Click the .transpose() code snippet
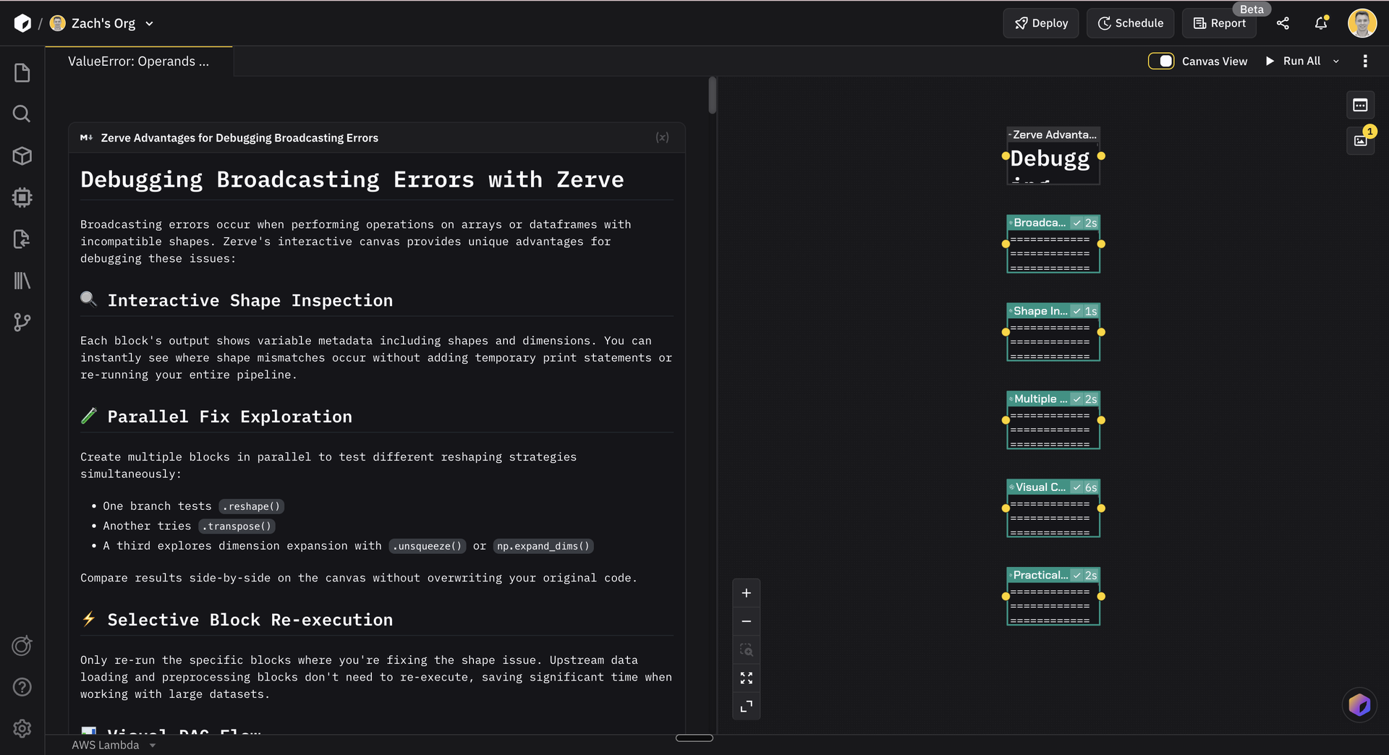This screenshot has height=755, width=1389. [x=237, y=526]
